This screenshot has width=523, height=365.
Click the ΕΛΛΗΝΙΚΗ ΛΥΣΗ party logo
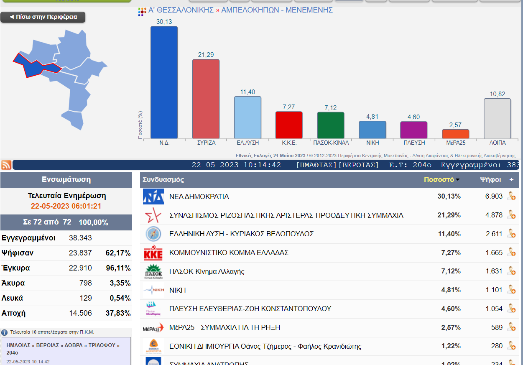pyautogui.click(x=153, y=234)
